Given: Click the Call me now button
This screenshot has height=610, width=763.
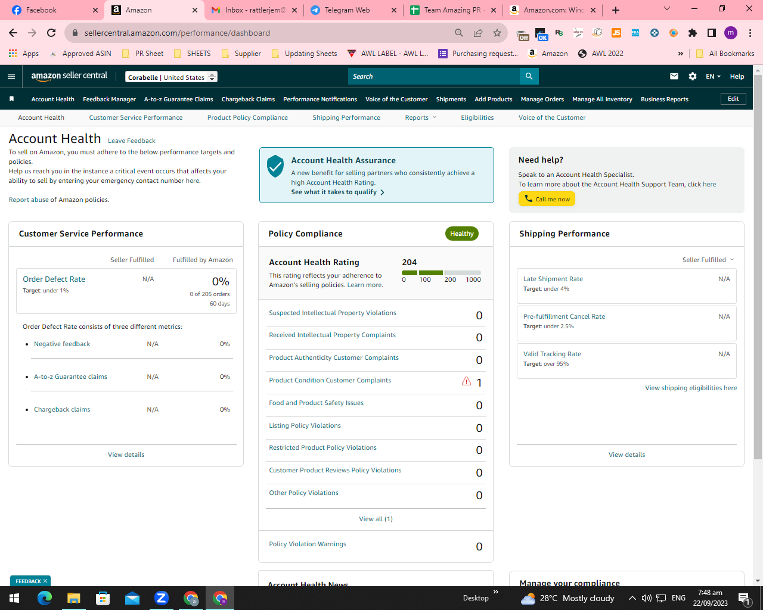Looking at the screenshot, I should click(547, 199).
